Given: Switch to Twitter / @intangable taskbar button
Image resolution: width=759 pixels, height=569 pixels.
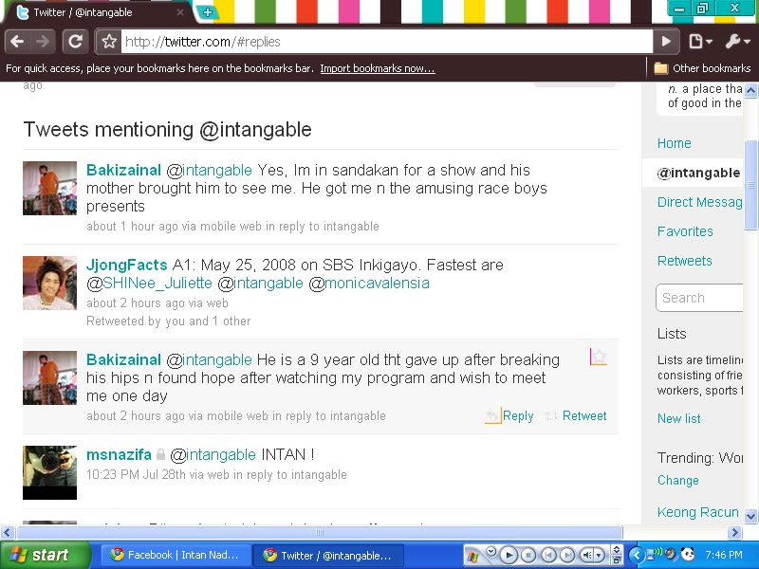Looking at the screenshot, I should pyautogui.click(x=329, y=555).
